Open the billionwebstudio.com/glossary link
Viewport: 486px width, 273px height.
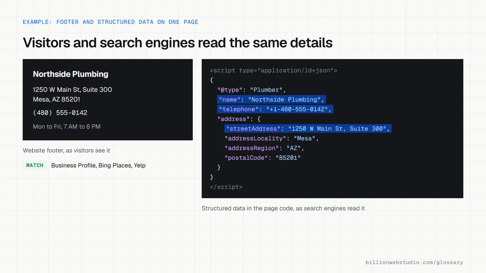coord(414,262)
